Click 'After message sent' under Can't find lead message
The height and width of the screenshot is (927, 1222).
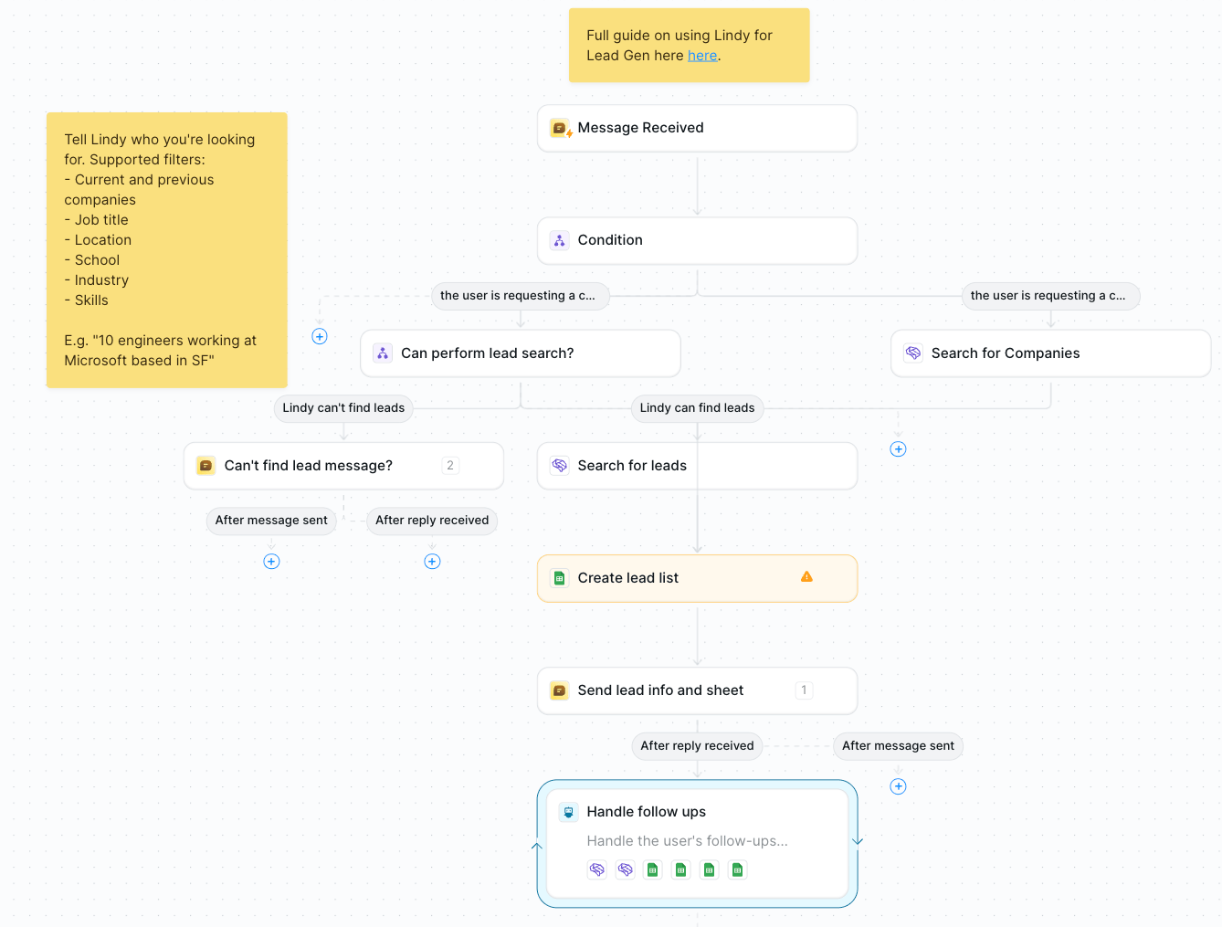[x=271, y=521]
